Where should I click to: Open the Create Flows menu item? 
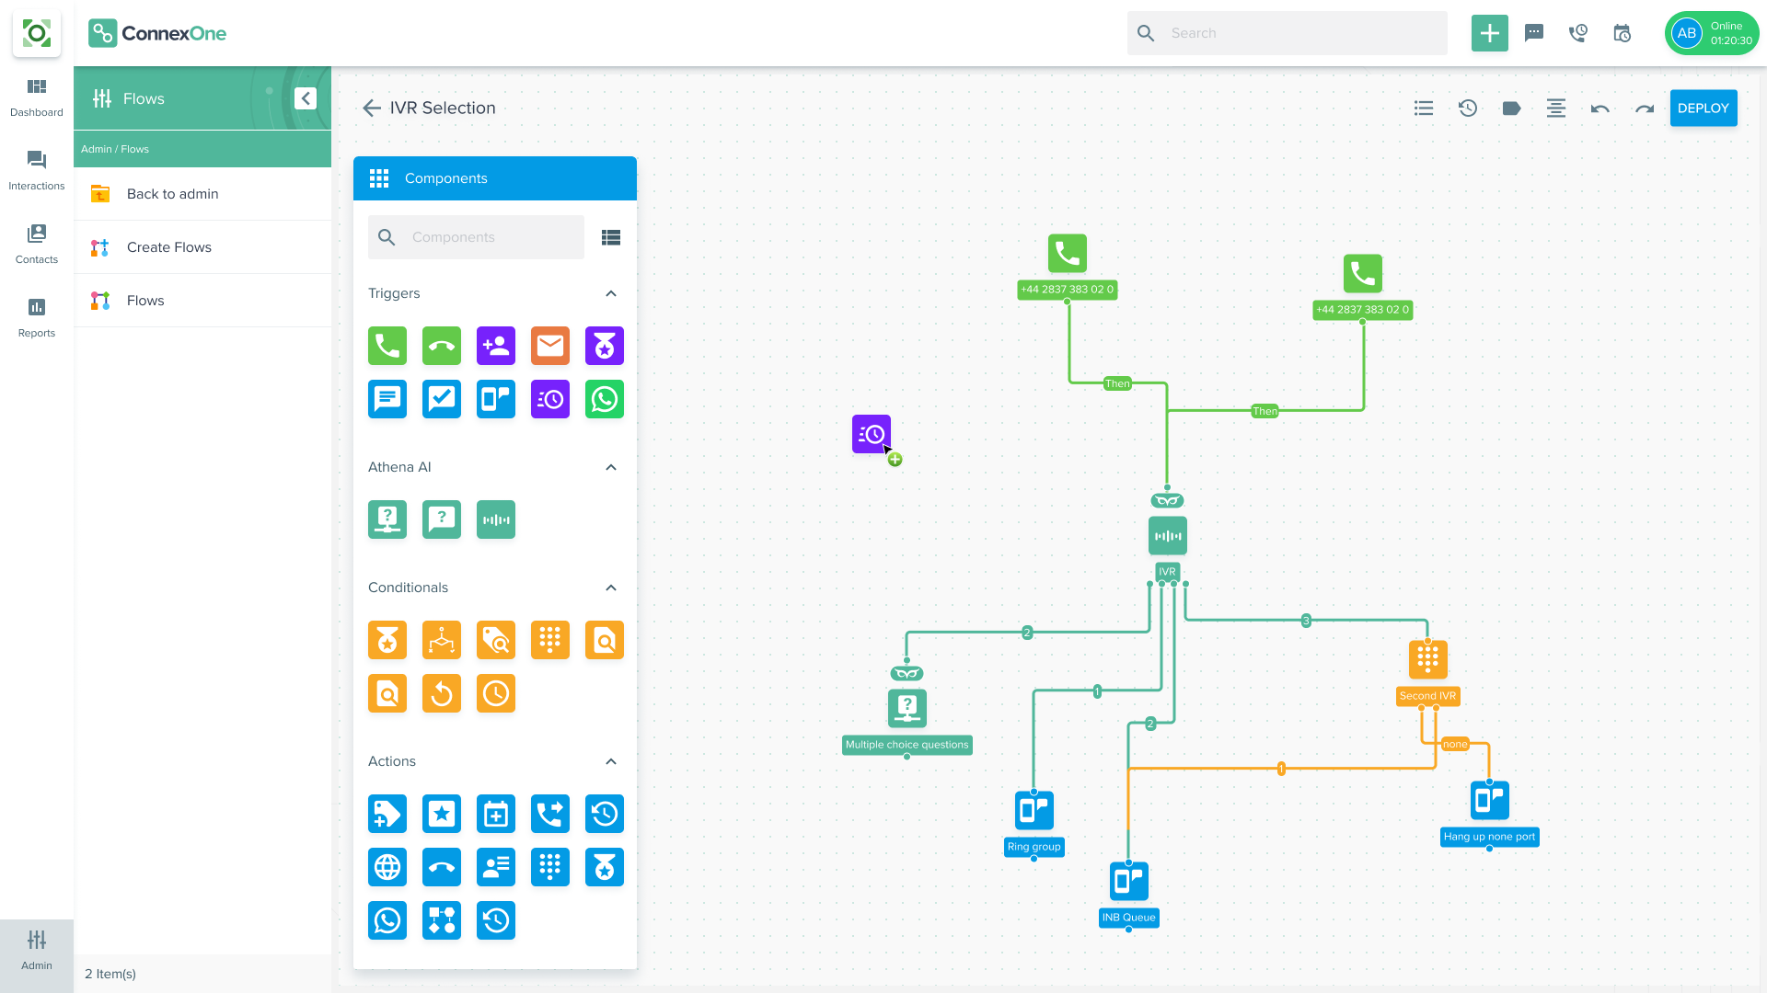pos(202,247)
